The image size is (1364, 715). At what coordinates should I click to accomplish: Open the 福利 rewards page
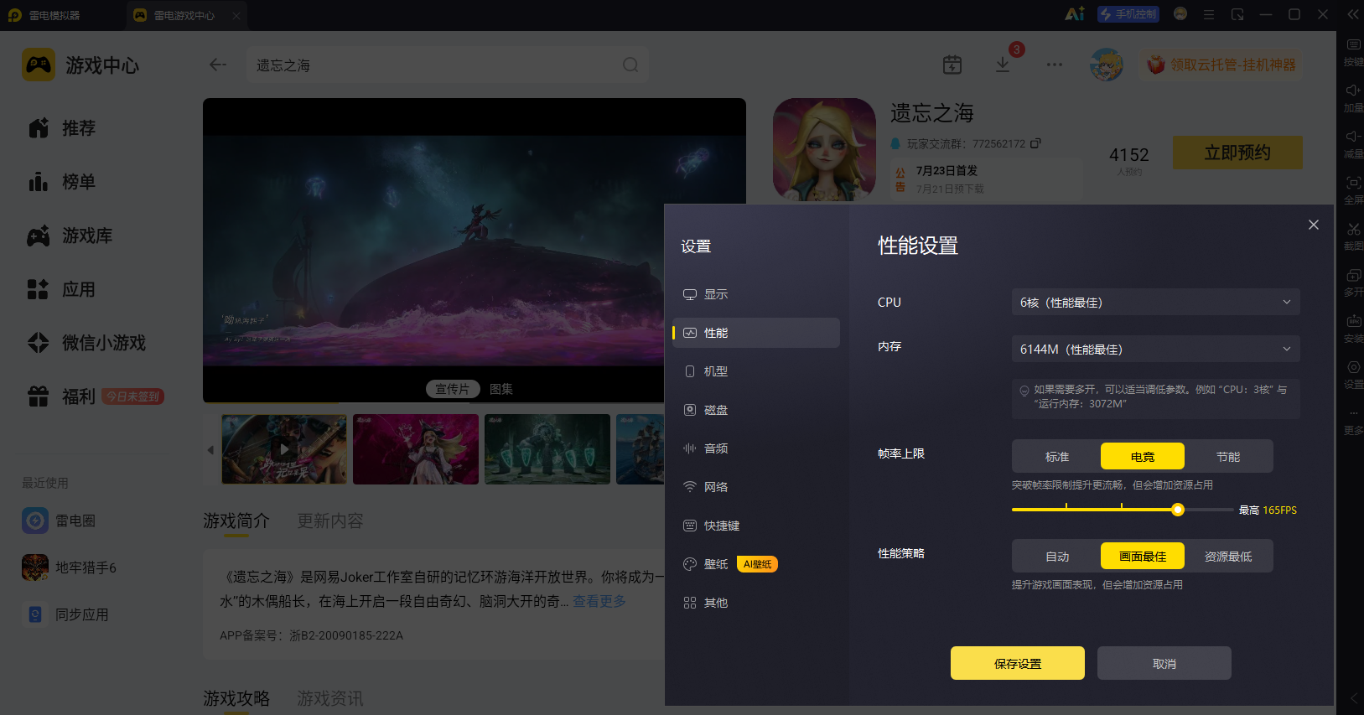[x=62, y=396]
